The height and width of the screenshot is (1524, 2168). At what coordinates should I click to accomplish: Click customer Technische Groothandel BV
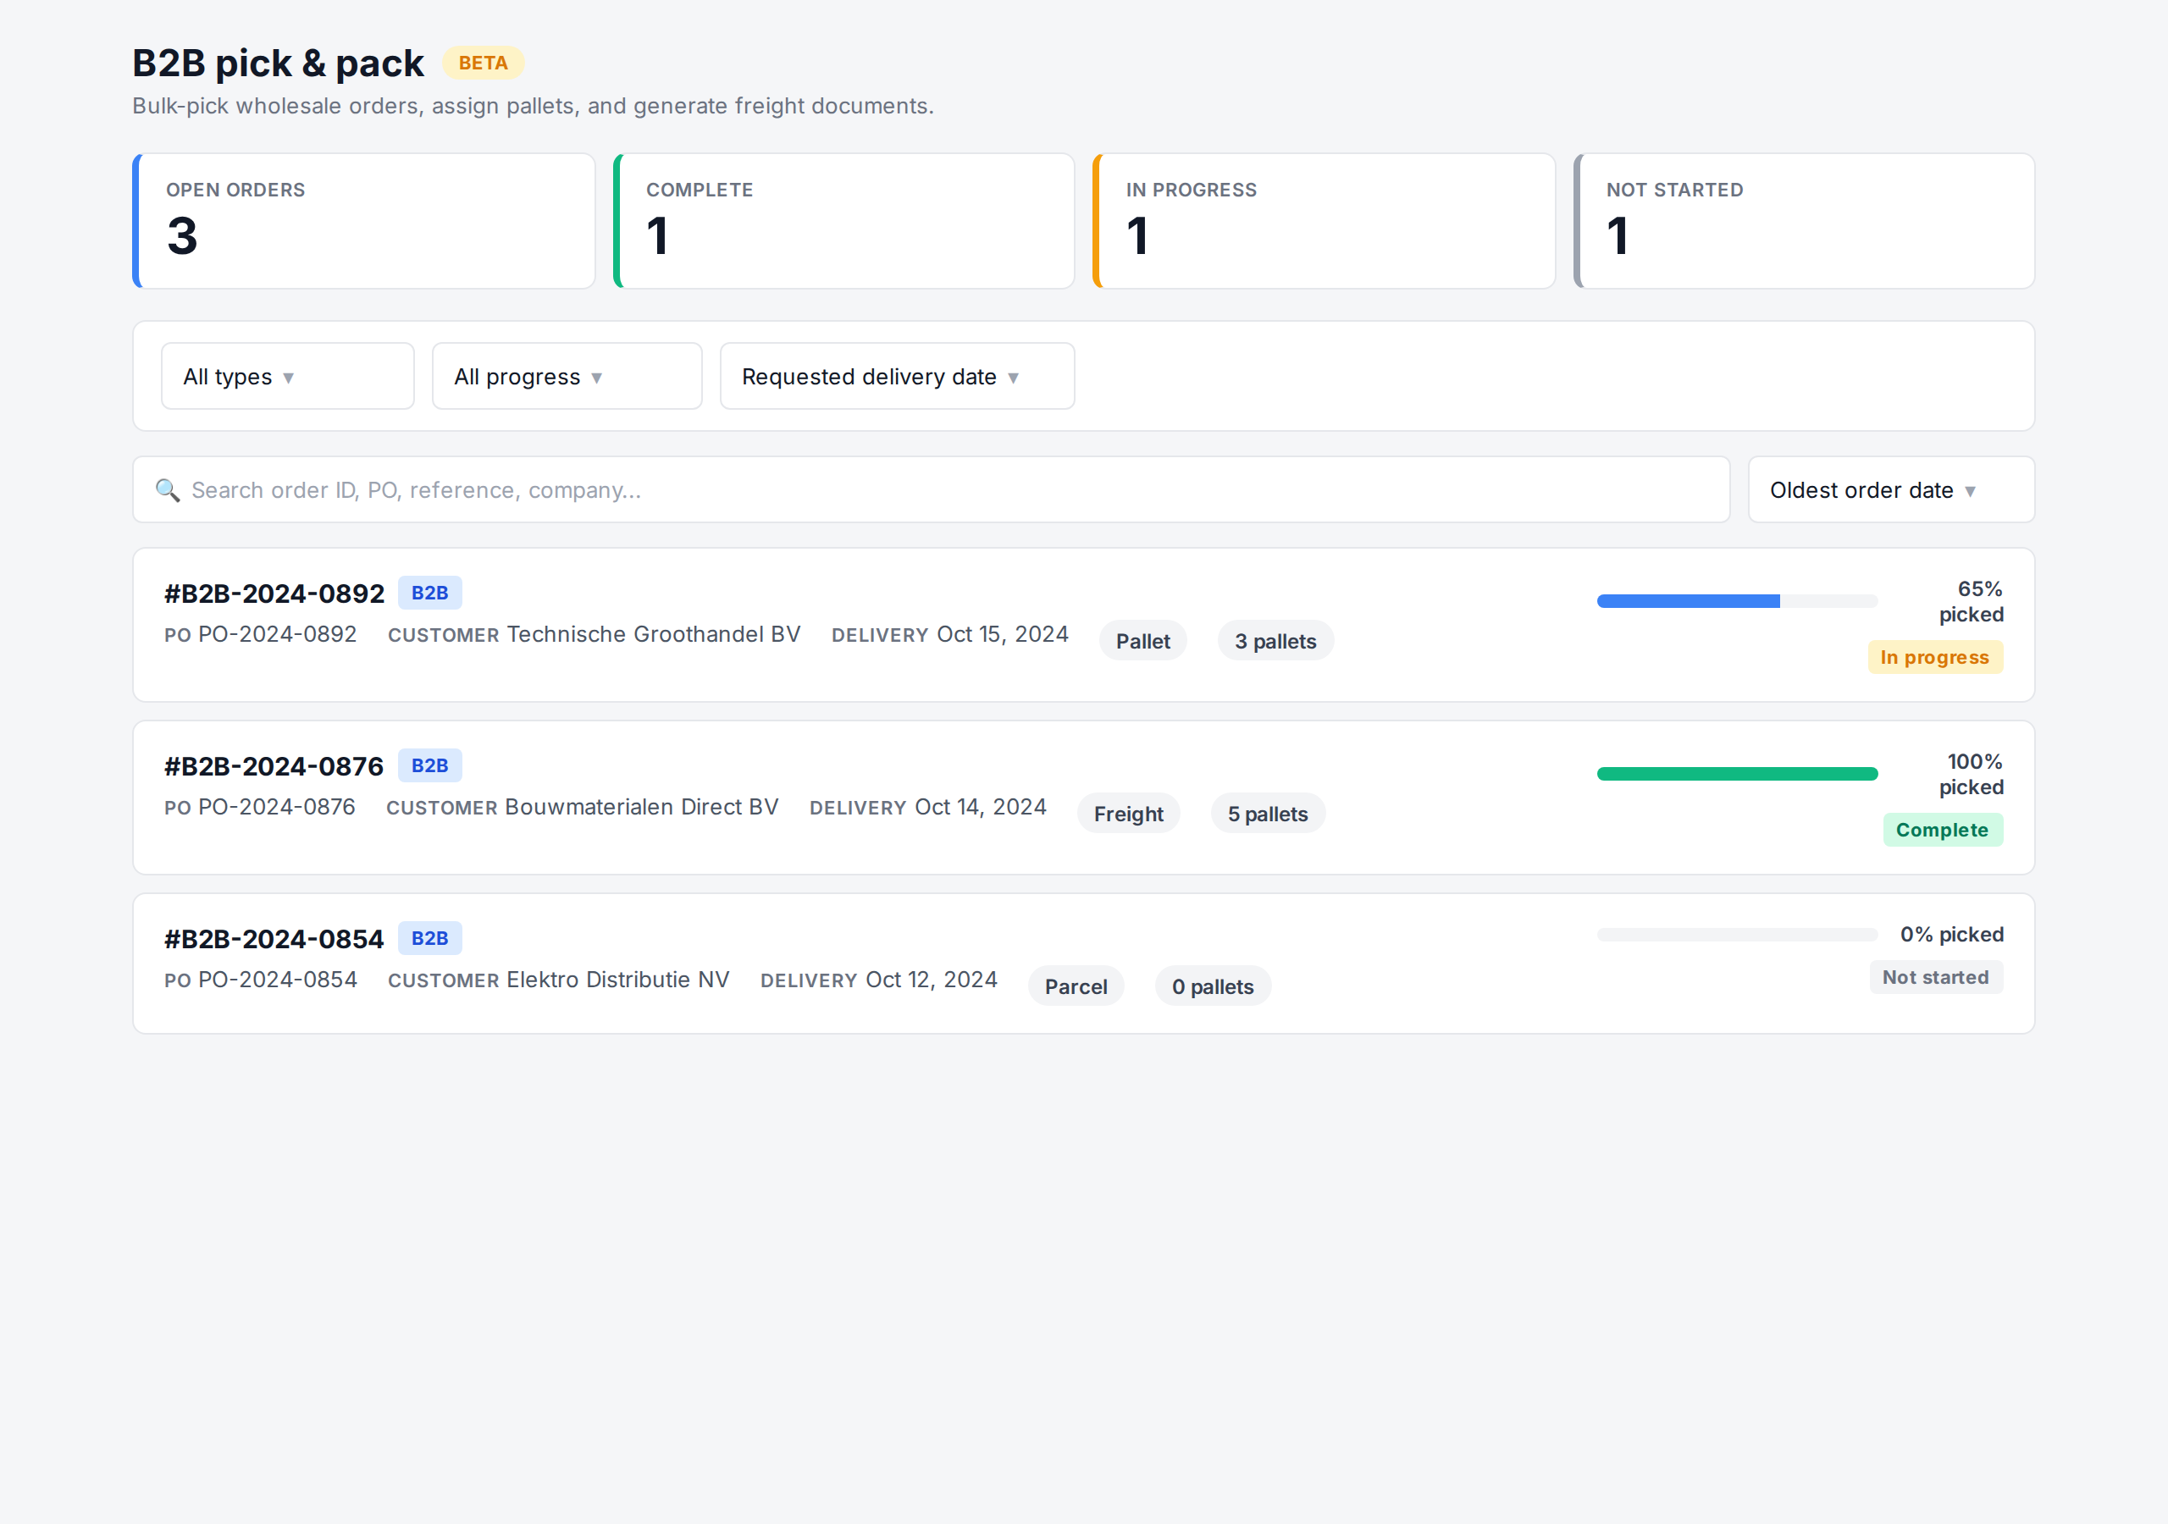(654, 634)
